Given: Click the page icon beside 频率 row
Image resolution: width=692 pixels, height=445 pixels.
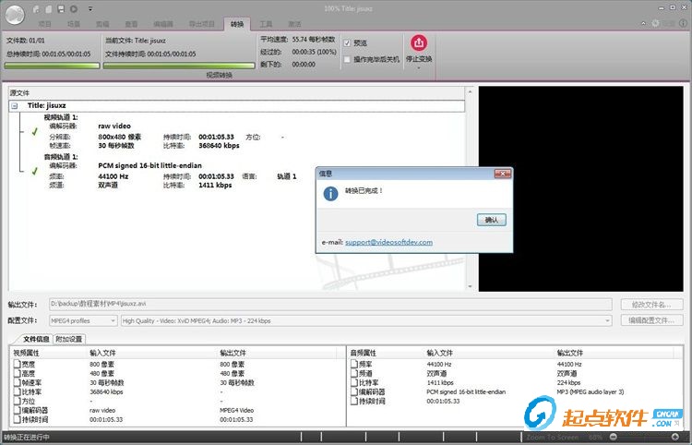Looking at the screenshot, I should point(354,364).
